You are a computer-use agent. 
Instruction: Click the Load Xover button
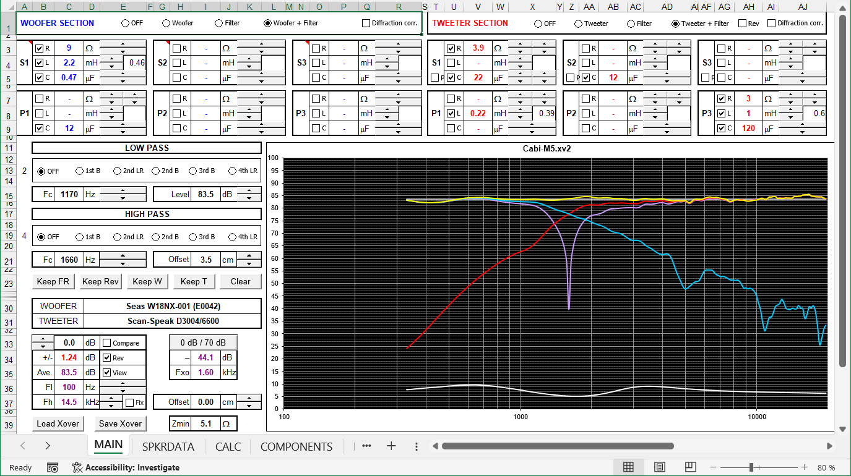(x=58, y=423)
